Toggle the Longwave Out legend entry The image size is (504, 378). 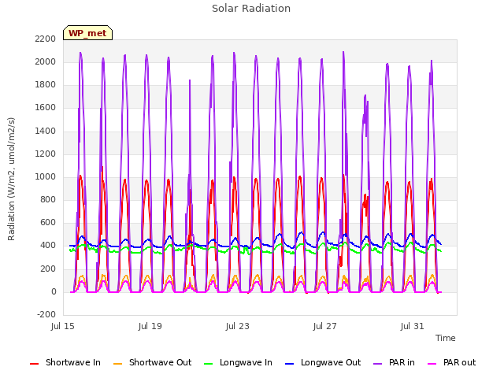(323, 362)
